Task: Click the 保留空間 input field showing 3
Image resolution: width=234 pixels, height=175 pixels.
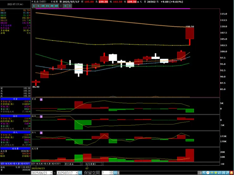Action: click(106, 173)
